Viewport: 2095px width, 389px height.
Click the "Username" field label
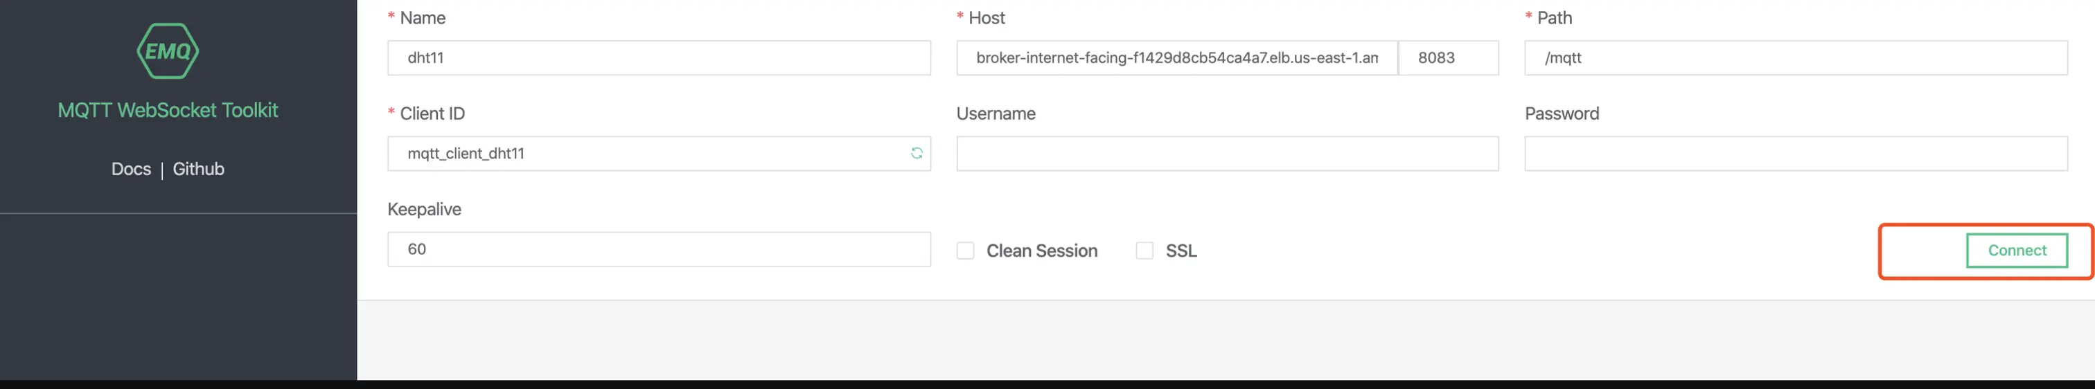click(x=996, y=114)
